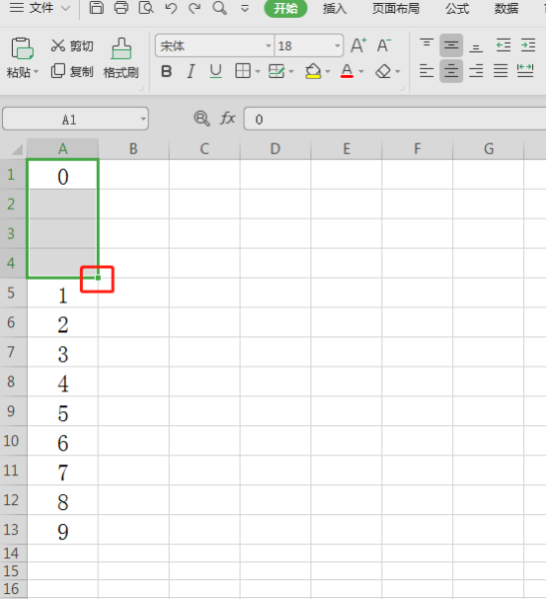The image size is (547, 600).
Task: Toggle Bold formatting
Action: pos(166,71)
